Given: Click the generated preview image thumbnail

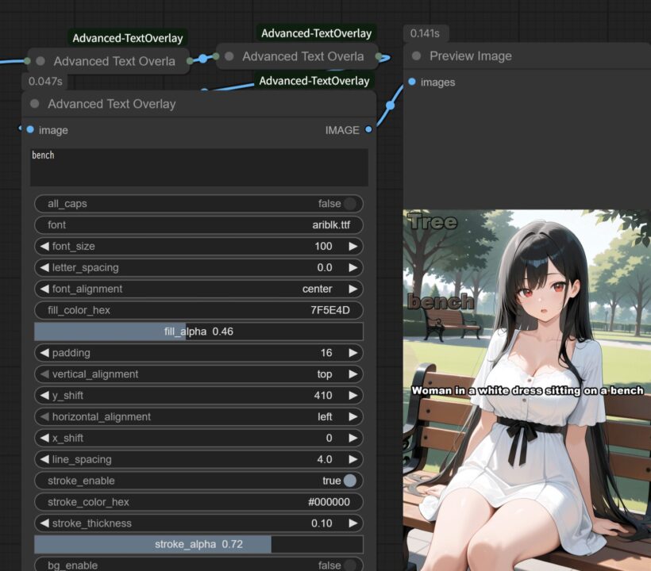Looking at the screenshot, I should 527,390.
